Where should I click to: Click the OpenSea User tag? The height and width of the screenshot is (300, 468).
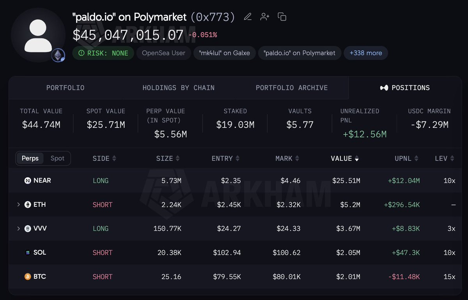pos(163,53)
